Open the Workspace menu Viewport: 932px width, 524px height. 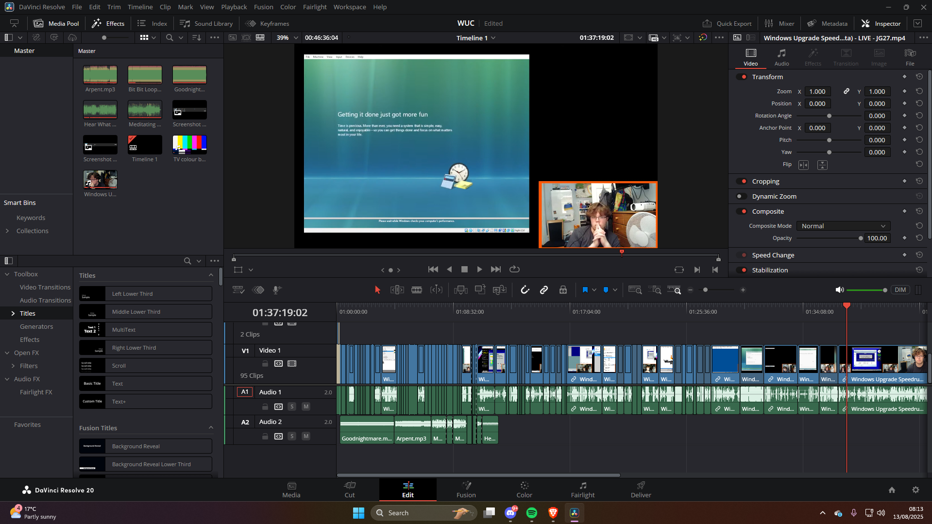point(350,7)
